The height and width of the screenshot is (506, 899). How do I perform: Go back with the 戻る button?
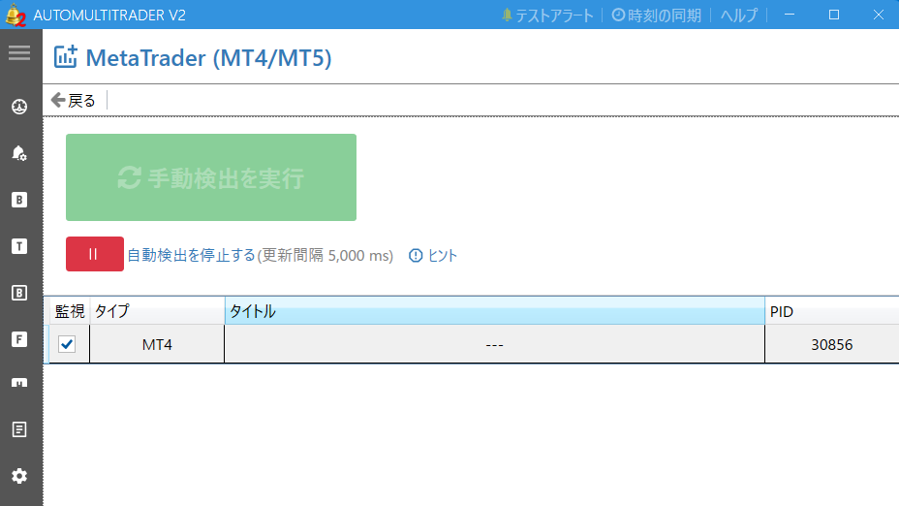coord(73,101)
